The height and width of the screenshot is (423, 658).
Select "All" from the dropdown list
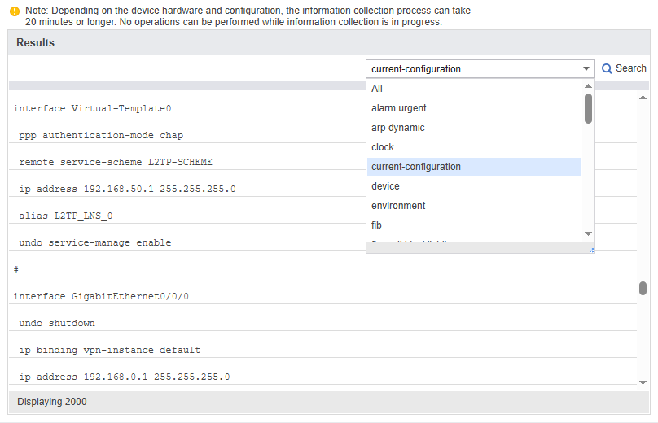(x=377, y=89)
